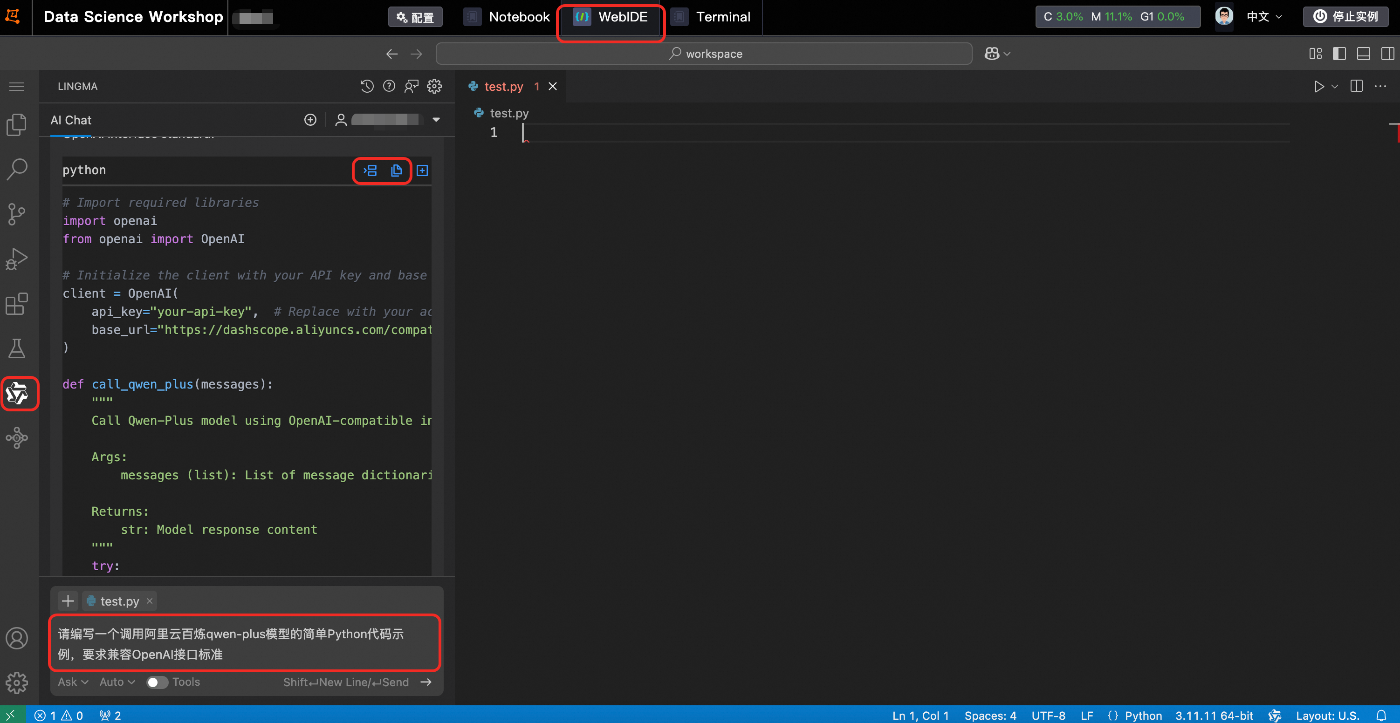Open the Lingma AI sidebar icon
1400x723 pixels.
click(17, 393)
